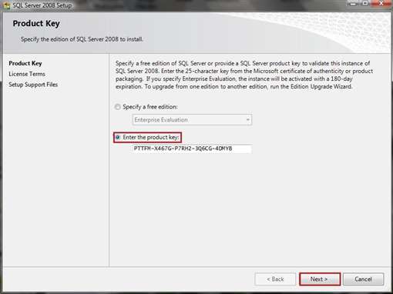This screenshot has height=294, width=393.
Task: Select the Product Key step in sidebar
Action: coord(25,63)
